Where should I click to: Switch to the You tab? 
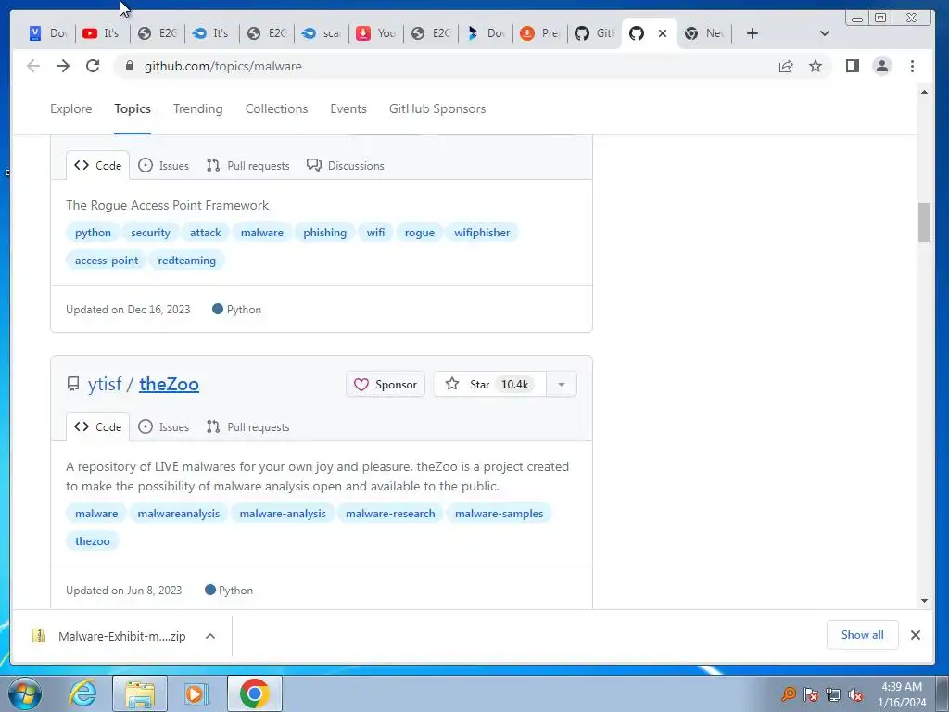pos(376,33)
